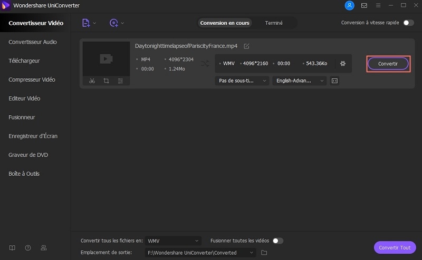This screenshot has height=260, width=422.
Task: Open Graveur de DVD in sidebar
Action: point(28,155)
